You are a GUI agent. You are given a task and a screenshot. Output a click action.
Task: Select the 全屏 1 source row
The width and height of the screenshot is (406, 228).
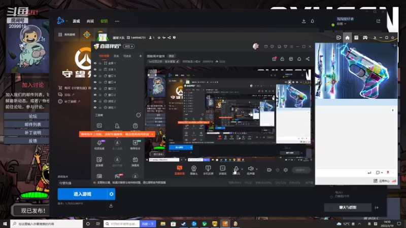pyautogui.click(x=118, y=63)
